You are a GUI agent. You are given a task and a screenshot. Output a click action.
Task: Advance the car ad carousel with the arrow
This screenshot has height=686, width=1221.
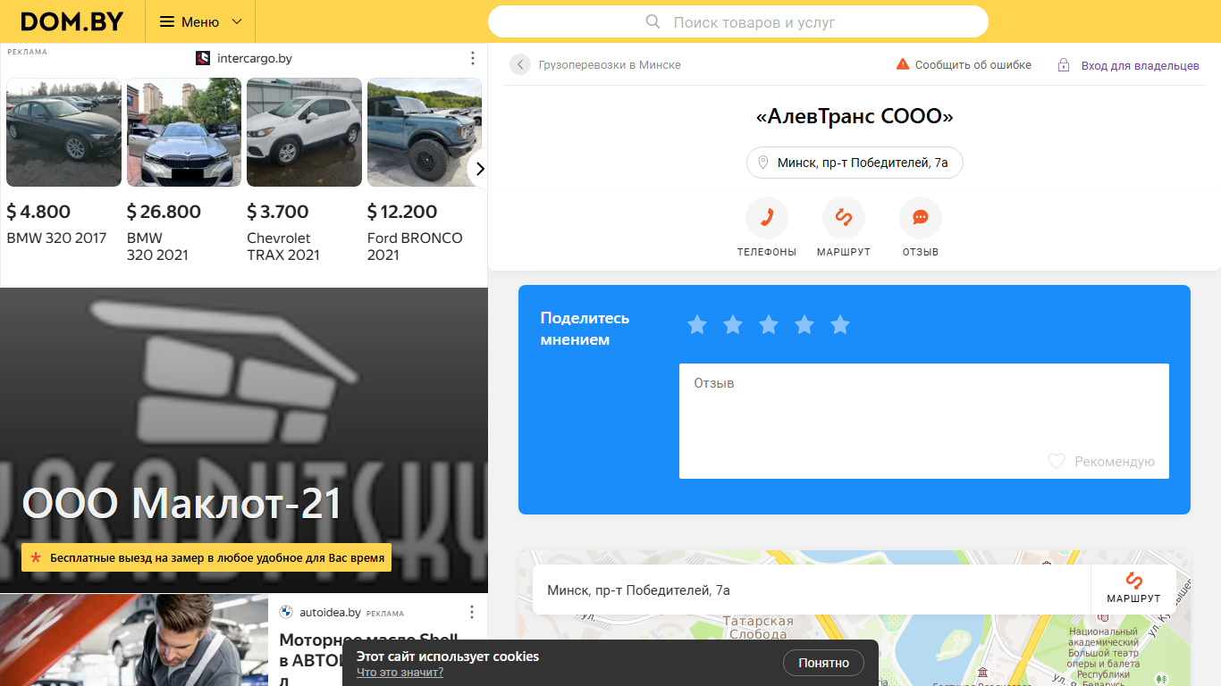[x=479, y=169]
